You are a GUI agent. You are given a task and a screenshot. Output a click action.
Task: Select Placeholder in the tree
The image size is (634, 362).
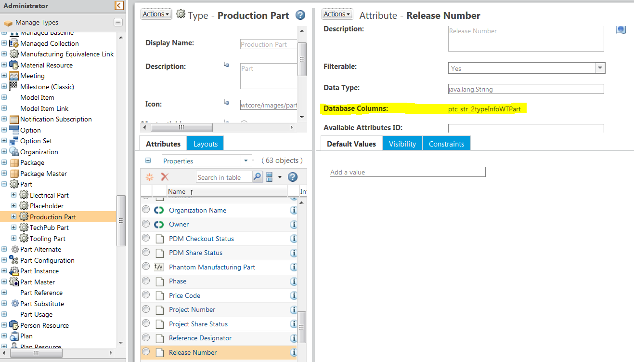(x=47, y=206)
